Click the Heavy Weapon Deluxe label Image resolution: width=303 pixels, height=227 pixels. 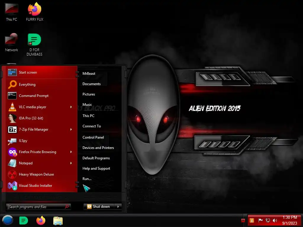pyautogui.click(x=36, y=174)
